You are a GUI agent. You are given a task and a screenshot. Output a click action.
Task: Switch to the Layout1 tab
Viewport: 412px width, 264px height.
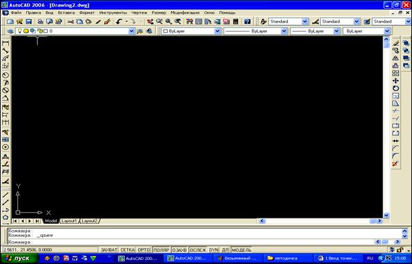coord(69,221)
